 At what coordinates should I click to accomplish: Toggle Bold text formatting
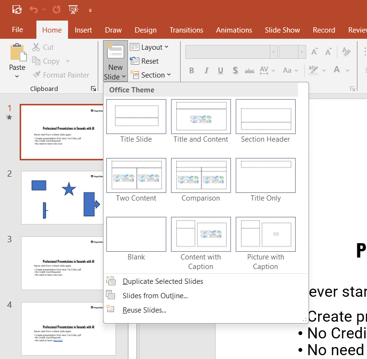192,70
